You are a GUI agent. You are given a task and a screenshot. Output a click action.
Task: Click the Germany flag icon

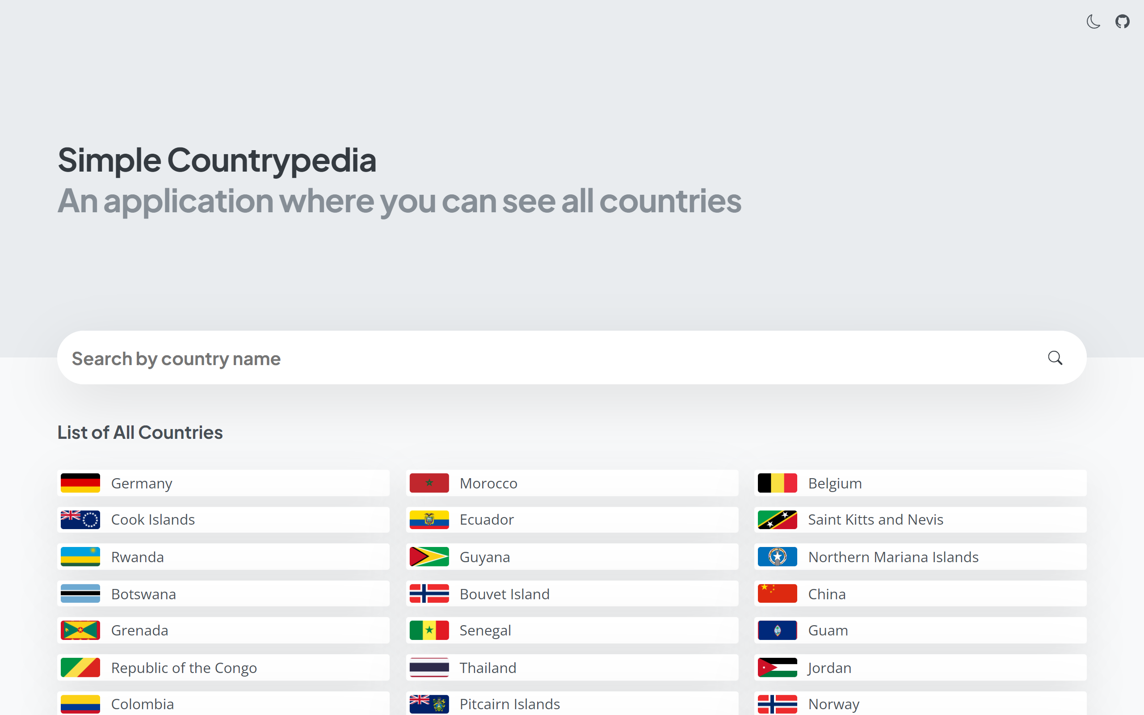[x=80, y=483]
